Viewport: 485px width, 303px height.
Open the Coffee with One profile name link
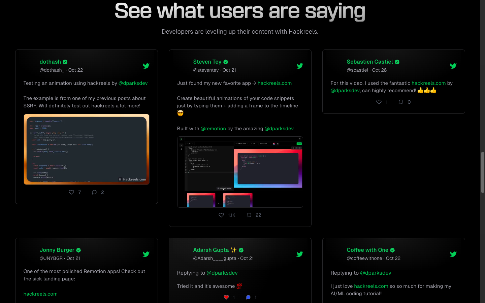[x=367, y=250]
